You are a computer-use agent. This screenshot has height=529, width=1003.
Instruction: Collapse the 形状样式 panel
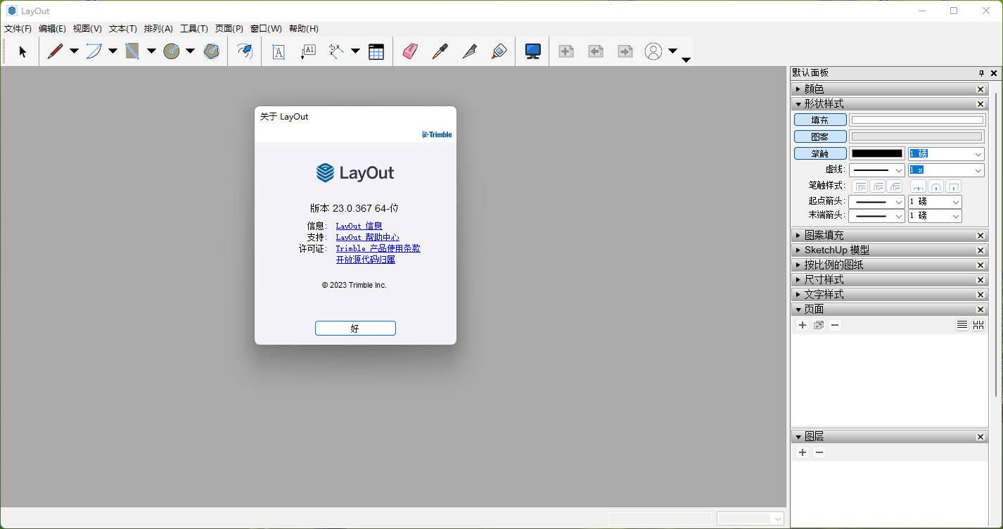pos(798,104)
